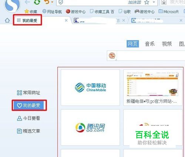185x157 pixels.
Task: Click the Sogou browser logo avatar
Action: tap(12, 5)
